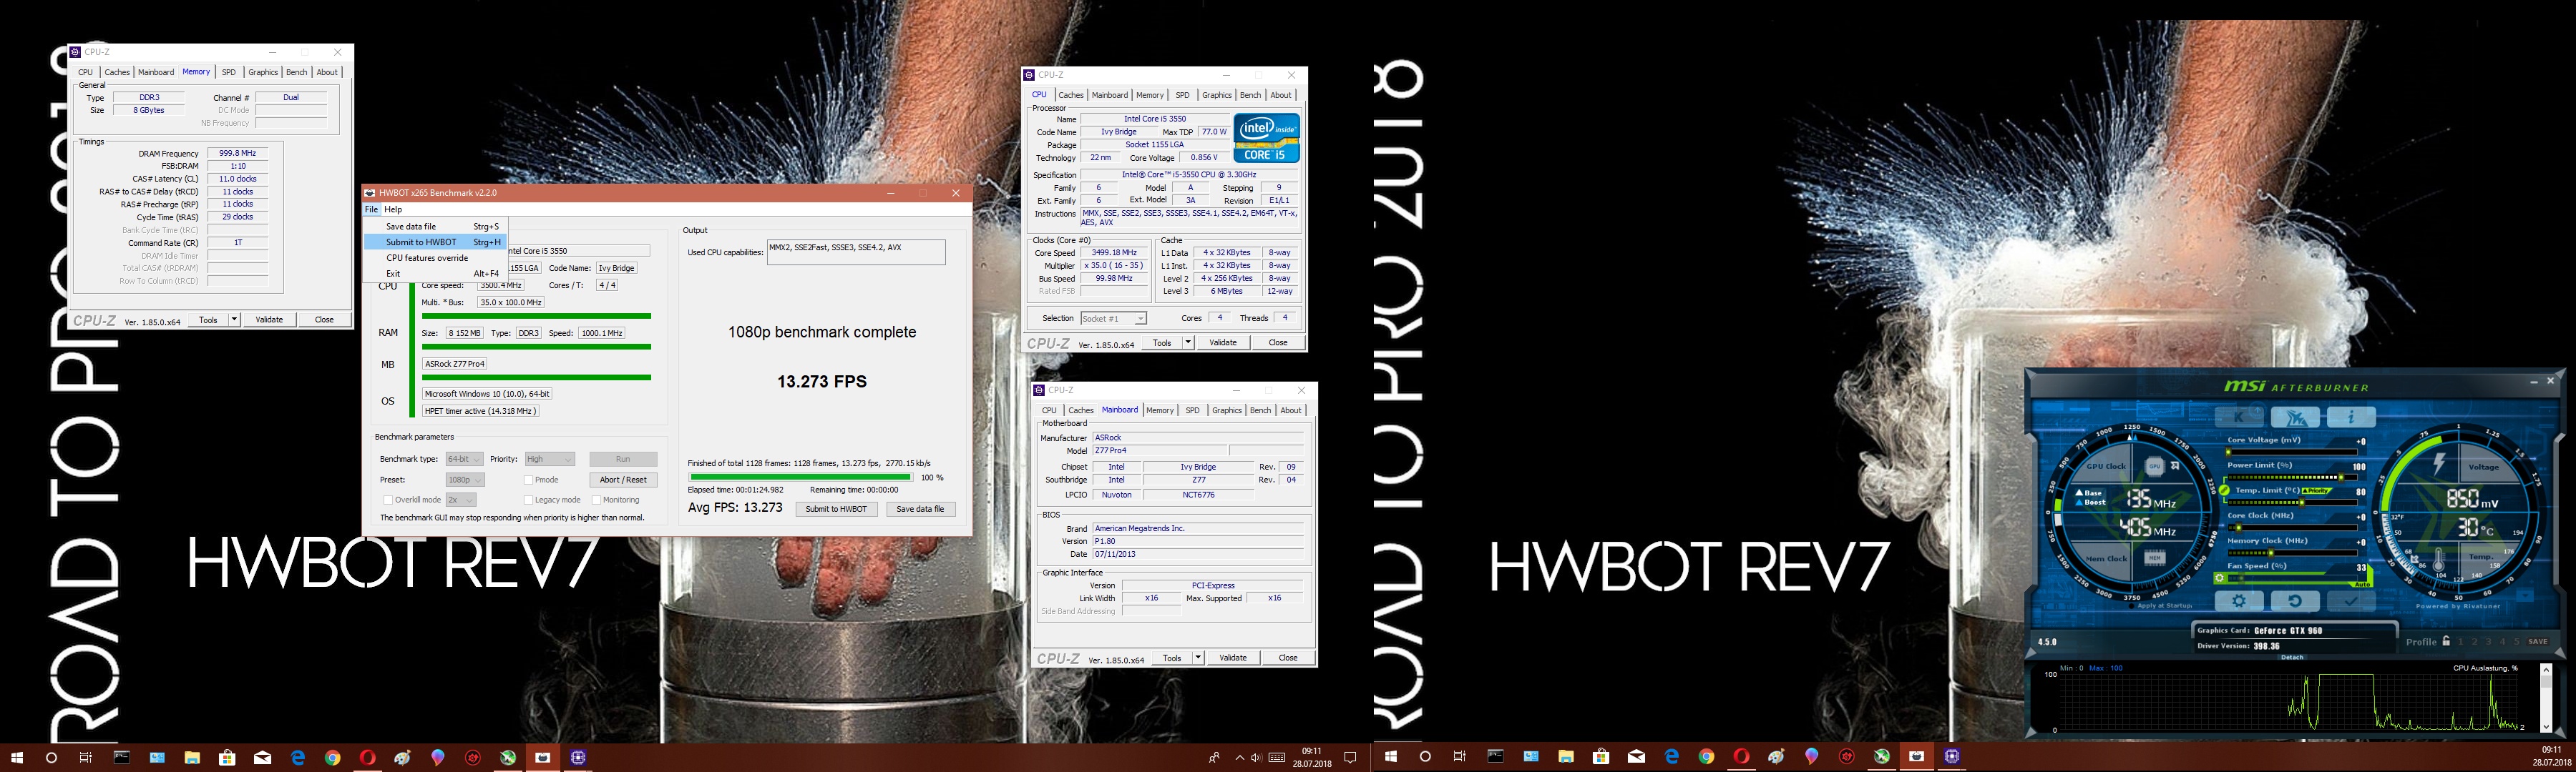
Task: Click the MEM chip icon beside Mem Clock
Action: click(2155, 558)
